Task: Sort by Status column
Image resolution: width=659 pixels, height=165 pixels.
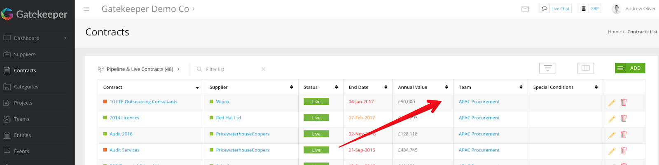Action: (320, 87)
